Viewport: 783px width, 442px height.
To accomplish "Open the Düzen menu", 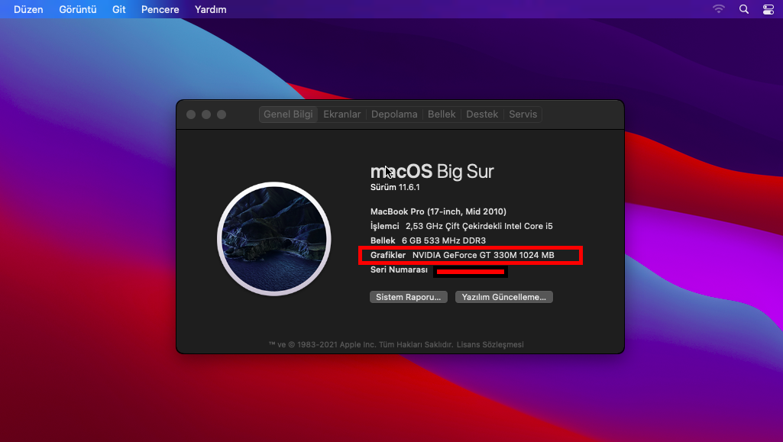I will click(28, 10).
